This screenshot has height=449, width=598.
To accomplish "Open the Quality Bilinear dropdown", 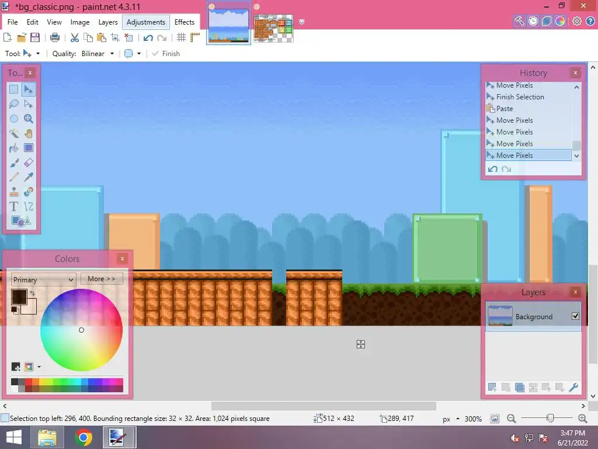I will [98, 53].
